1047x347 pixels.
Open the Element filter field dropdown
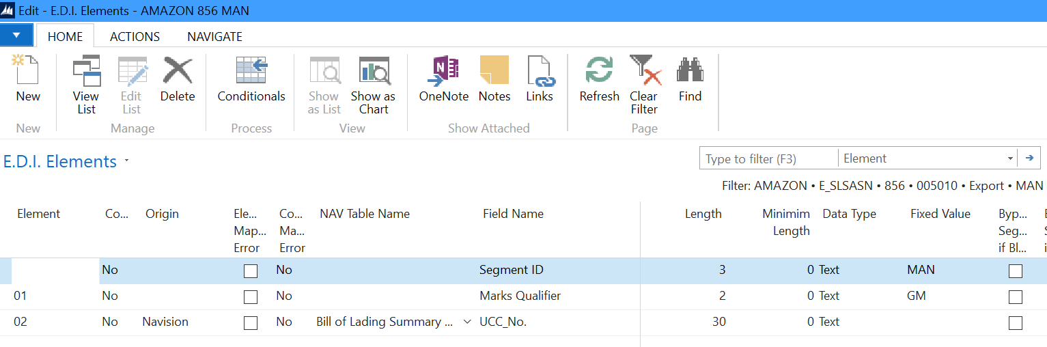click(x=1009, y=158)
